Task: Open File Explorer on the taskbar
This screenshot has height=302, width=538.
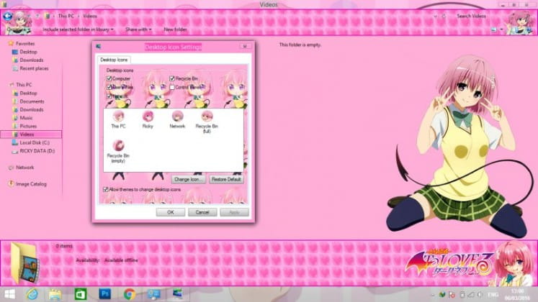Action: tap(55, 294)
